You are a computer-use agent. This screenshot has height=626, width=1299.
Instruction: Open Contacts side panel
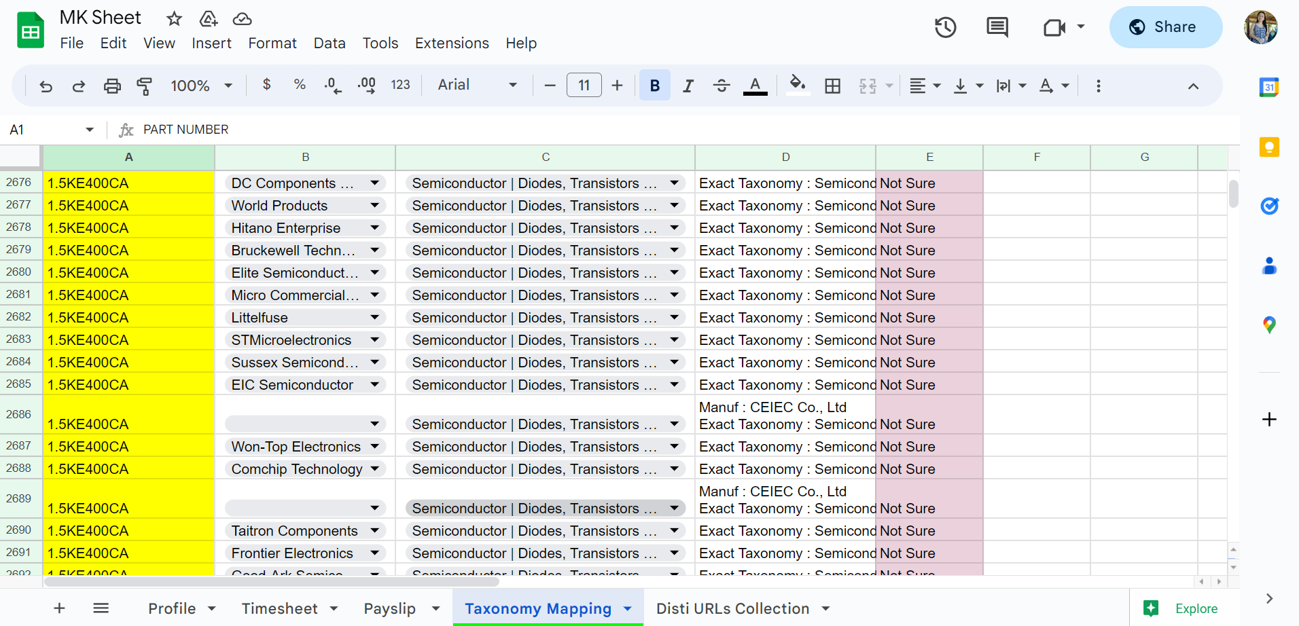(1269, 265)
